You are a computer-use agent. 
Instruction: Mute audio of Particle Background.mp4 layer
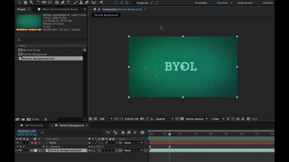point(21,150)
